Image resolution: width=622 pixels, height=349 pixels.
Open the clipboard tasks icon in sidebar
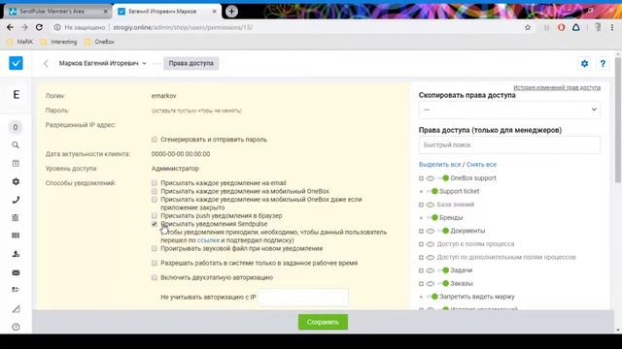tap(16, 217)
